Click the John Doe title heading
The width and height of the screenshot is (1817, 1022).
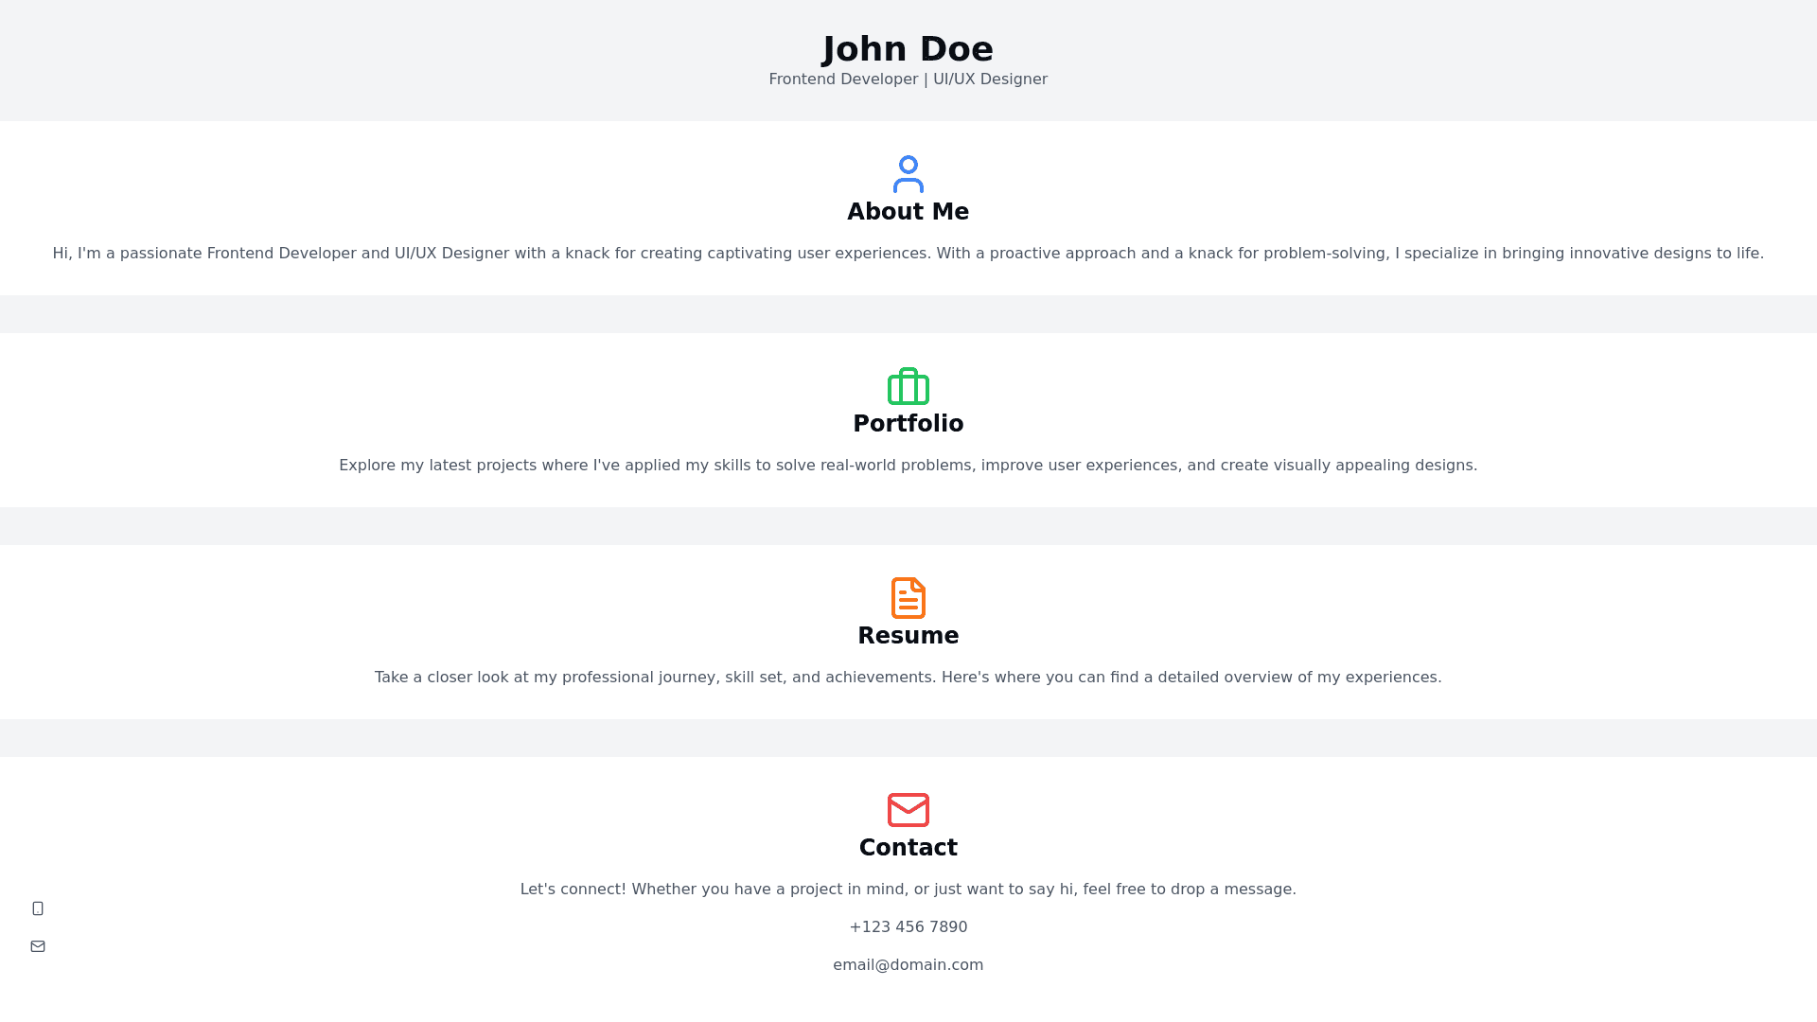tap(908, 49)
